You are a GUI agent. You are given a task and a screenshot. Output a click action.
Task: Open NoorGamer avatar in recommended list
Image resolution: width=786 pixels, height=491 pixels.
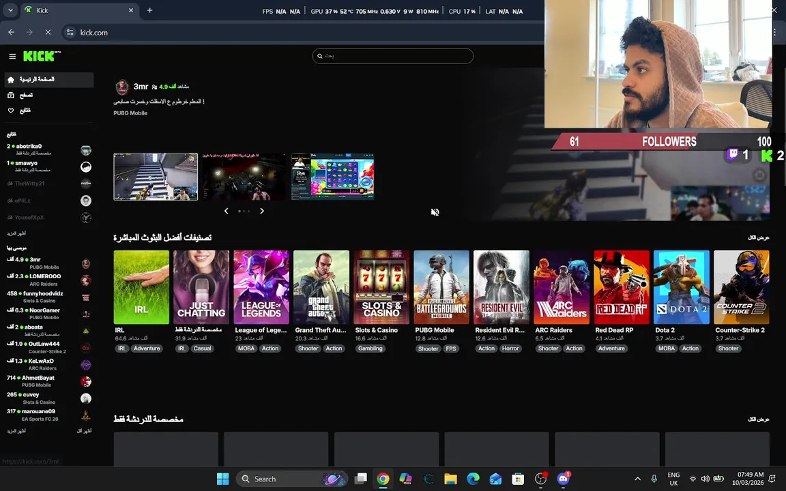pos(86,314)
